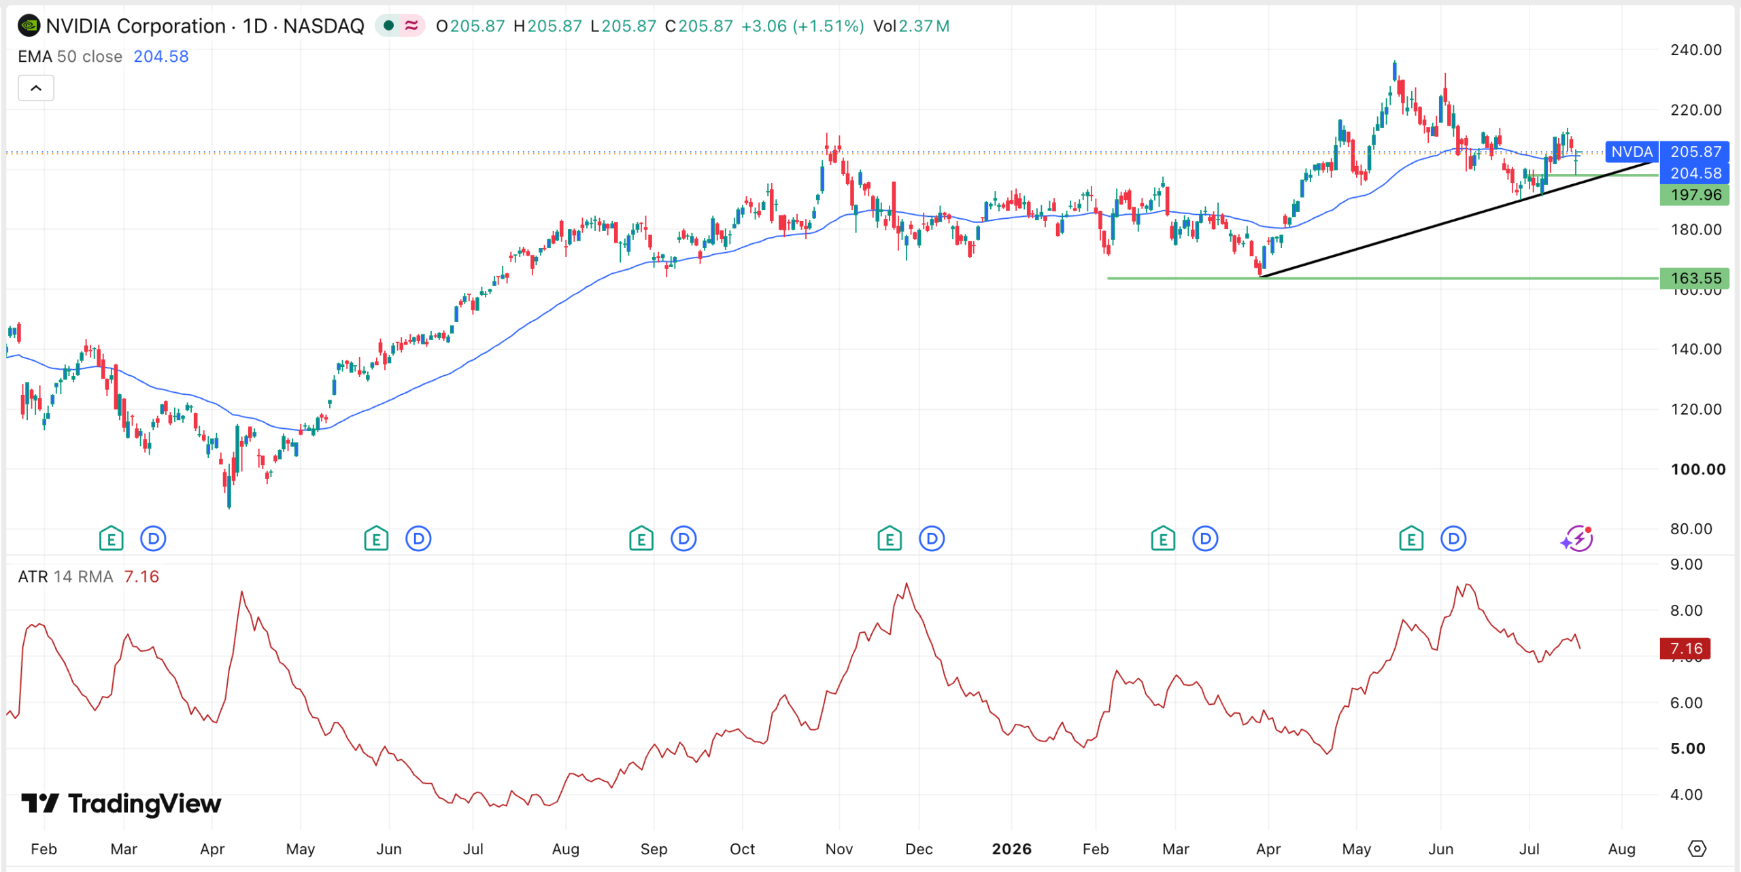Open dividend marker near mid-March 2025
This screenshot has width=1741, height=872.
(154, 539)
